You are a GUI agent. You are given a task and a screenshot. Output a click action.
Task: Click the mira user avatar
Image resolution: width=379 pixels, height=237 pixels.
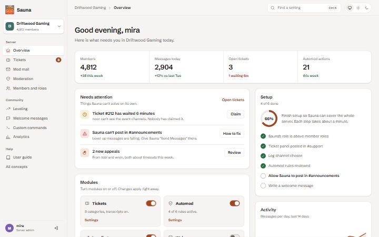[x=9, y=228]
